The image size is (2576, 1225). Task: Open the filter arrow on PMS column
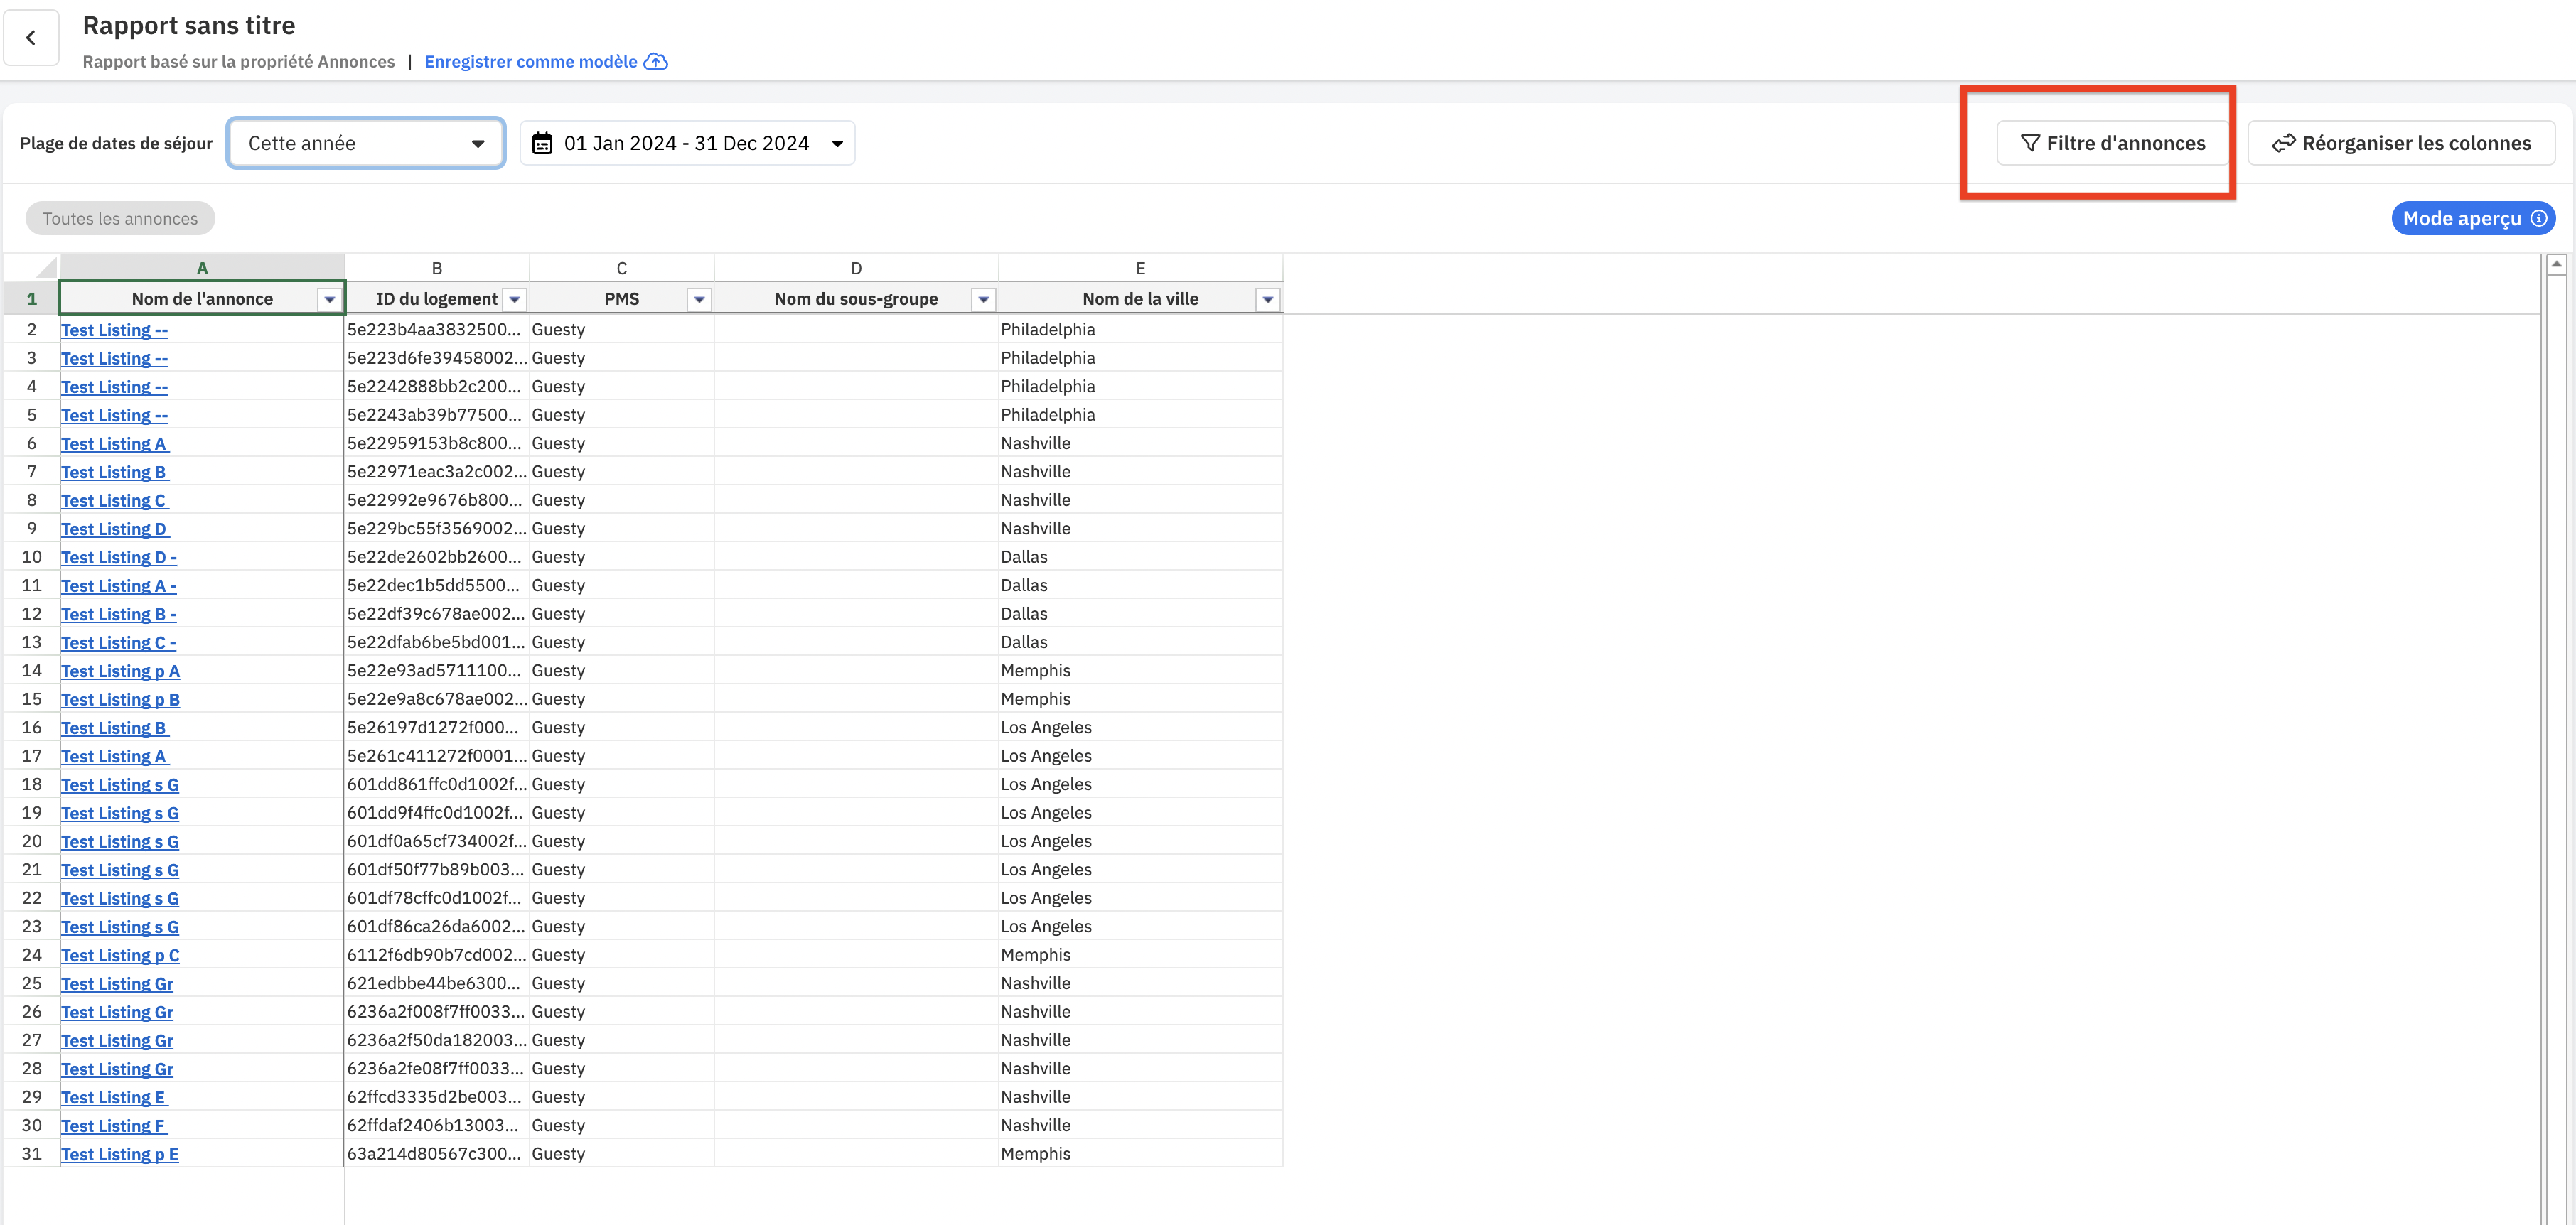coord(699,299)
